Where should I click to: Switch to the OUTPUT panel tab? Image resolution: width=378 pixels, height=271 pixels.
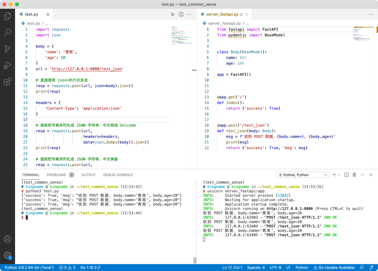click(x=89, y=175)
